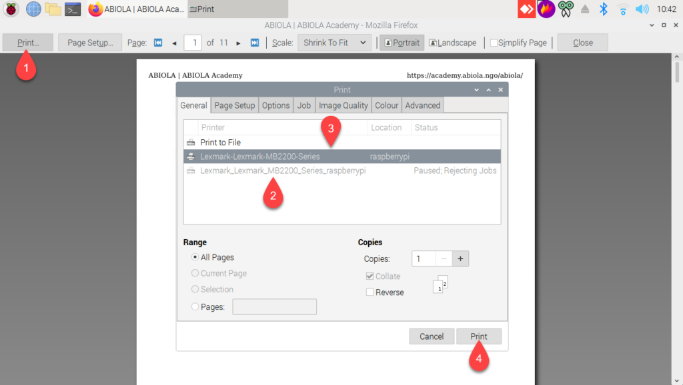Sort by the Printer column header

tap(283, 127)
